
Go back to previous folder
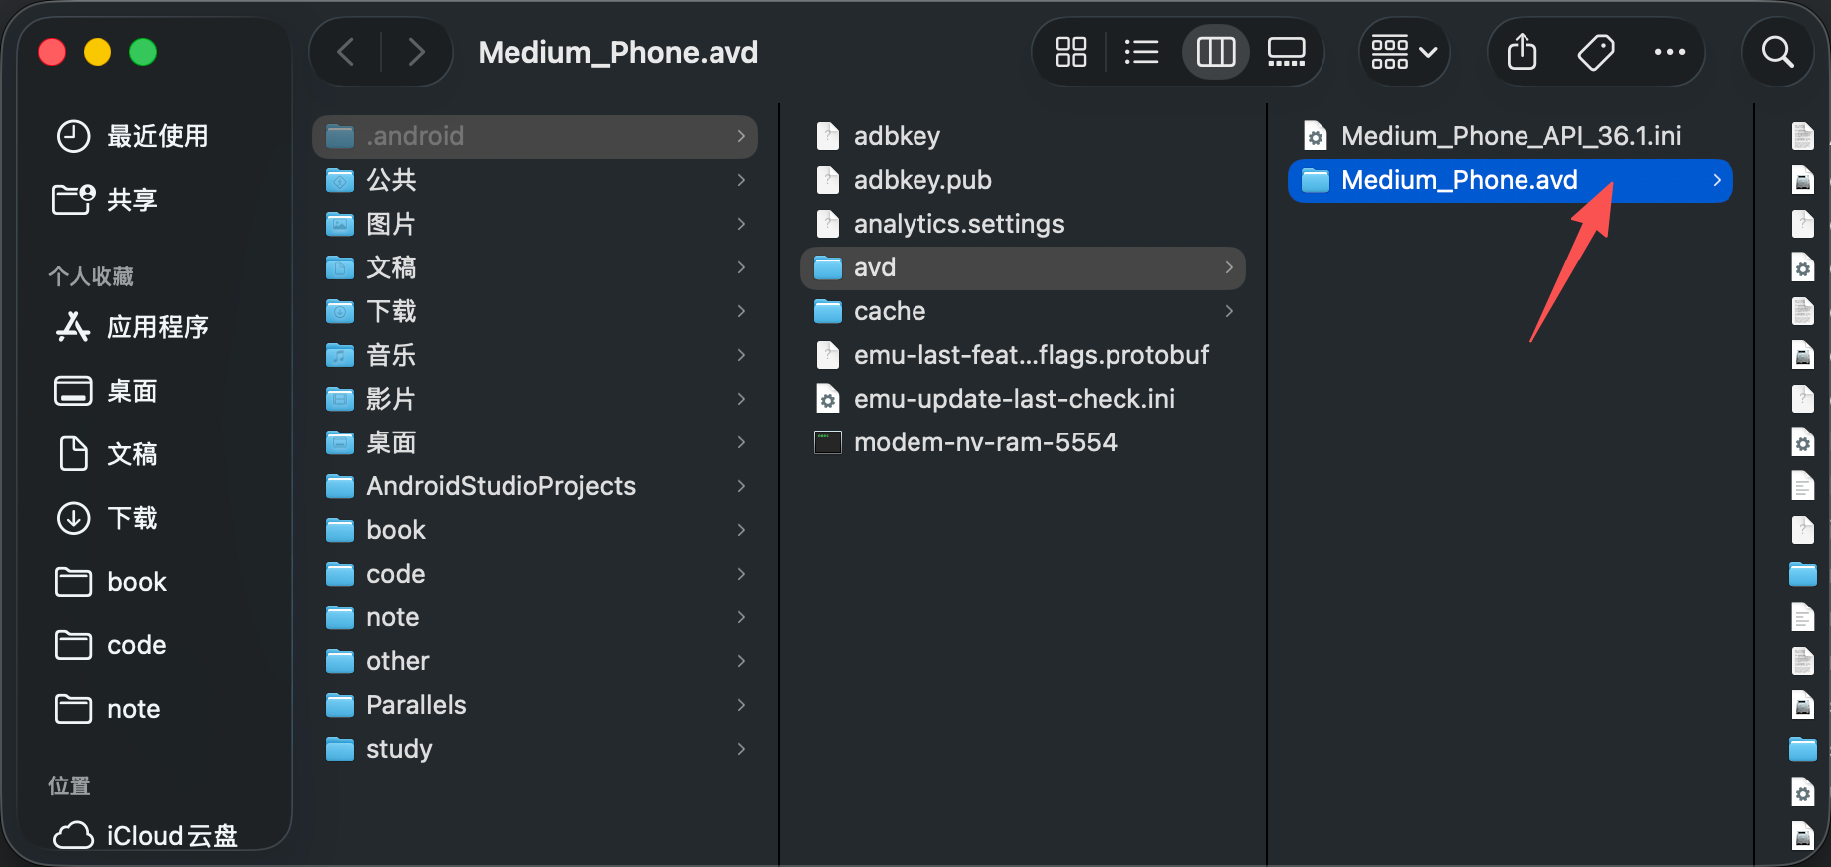point(346,52)
